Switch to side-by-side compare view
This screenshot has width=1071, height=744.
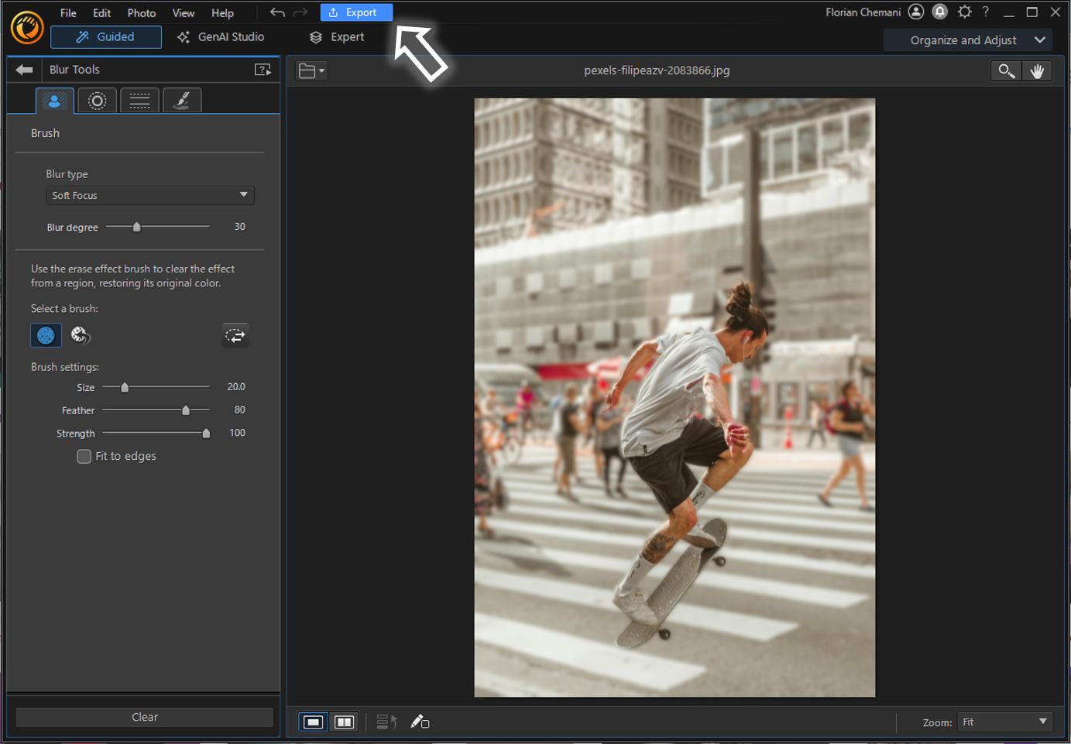click(x=344, y=722)
